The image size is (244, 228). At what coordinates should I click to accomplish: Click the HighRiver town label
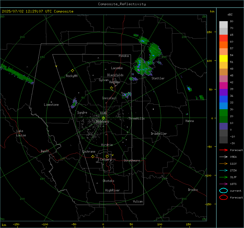[113, 190]
